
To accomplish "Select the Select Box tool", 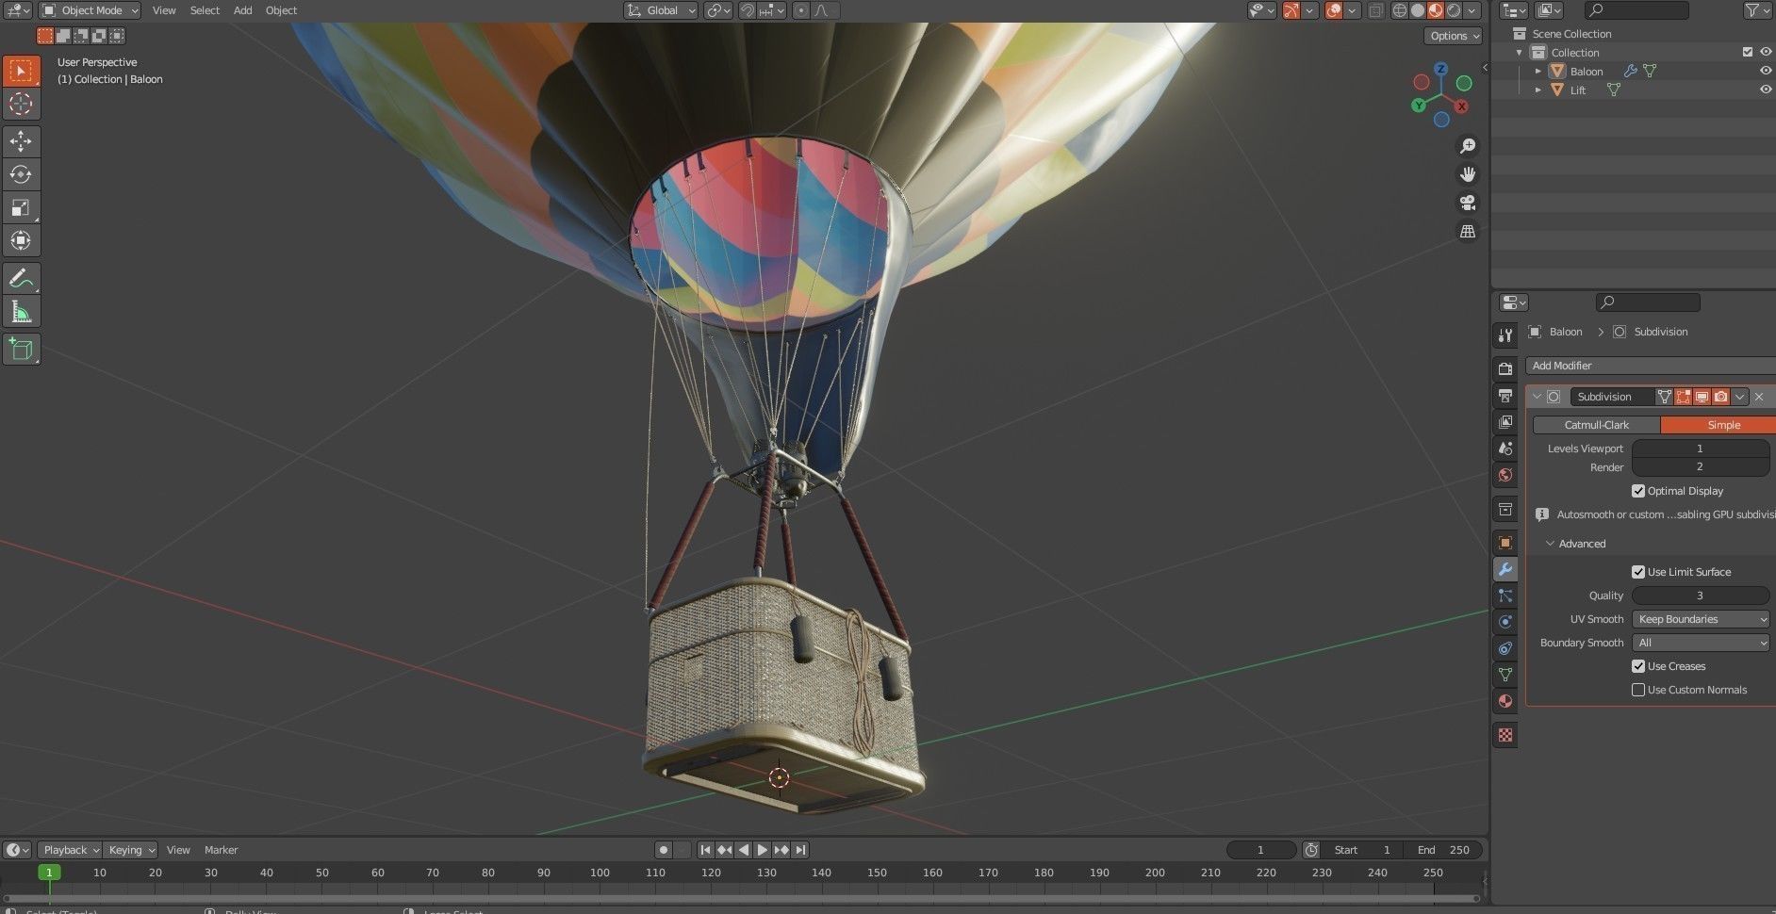I will pyautogui.click(x=21, y=71).
